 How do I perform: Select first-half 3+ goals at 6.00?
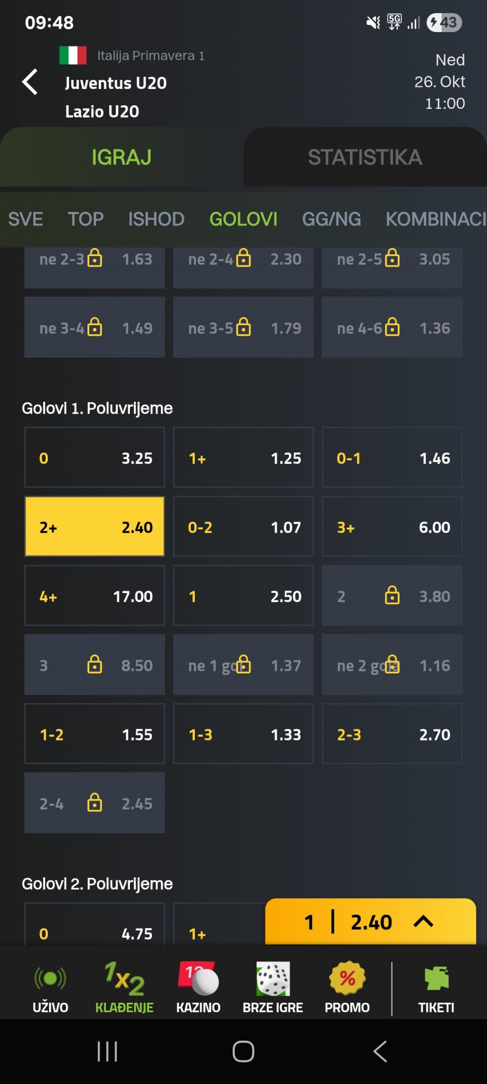pos(392,526)
